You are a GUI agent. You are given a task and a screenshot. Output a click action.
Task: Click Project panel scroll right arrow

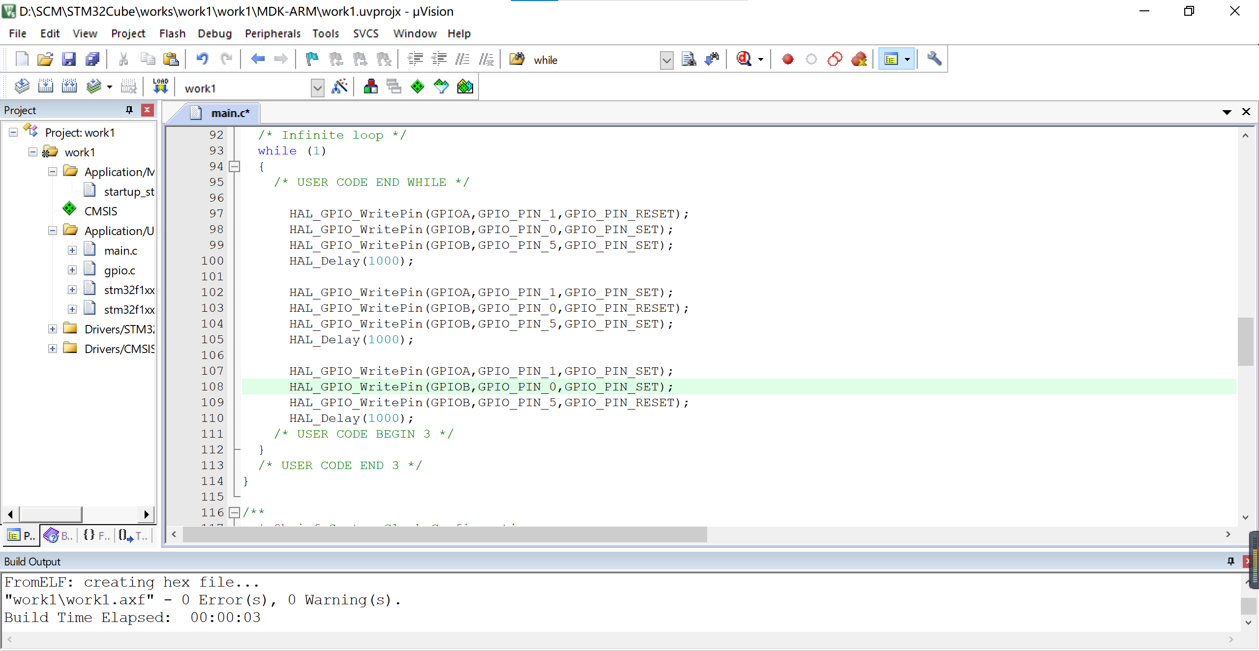coord(146,515)
